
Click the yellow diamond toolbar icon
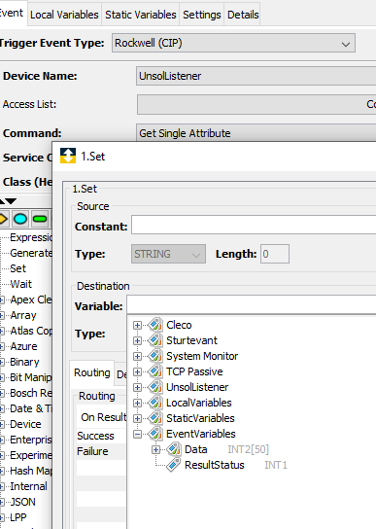(x=3, y=219)
